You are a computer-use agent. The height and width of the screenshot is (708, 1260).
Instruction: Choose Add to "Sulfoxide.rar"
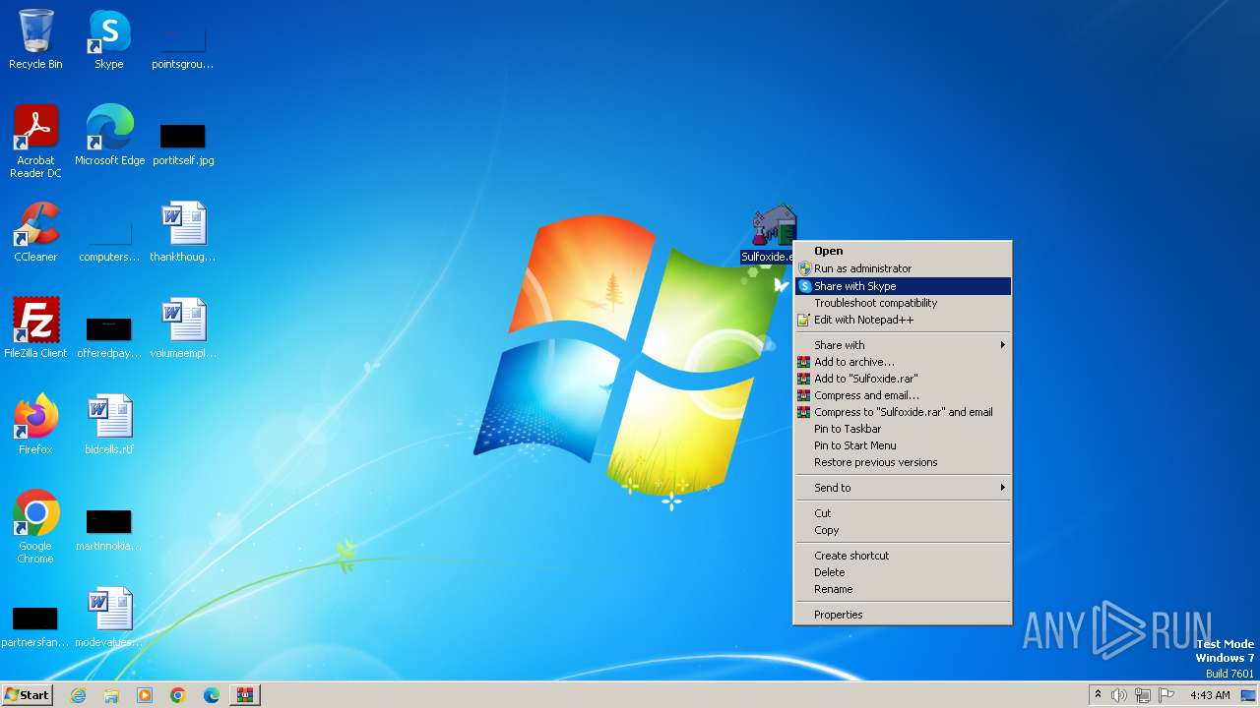[903, 379]
